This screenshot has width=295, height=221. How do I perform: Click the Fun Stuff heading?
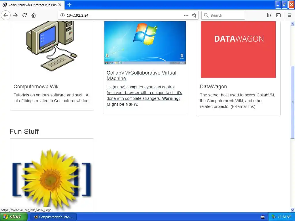(x=24, y=131)
